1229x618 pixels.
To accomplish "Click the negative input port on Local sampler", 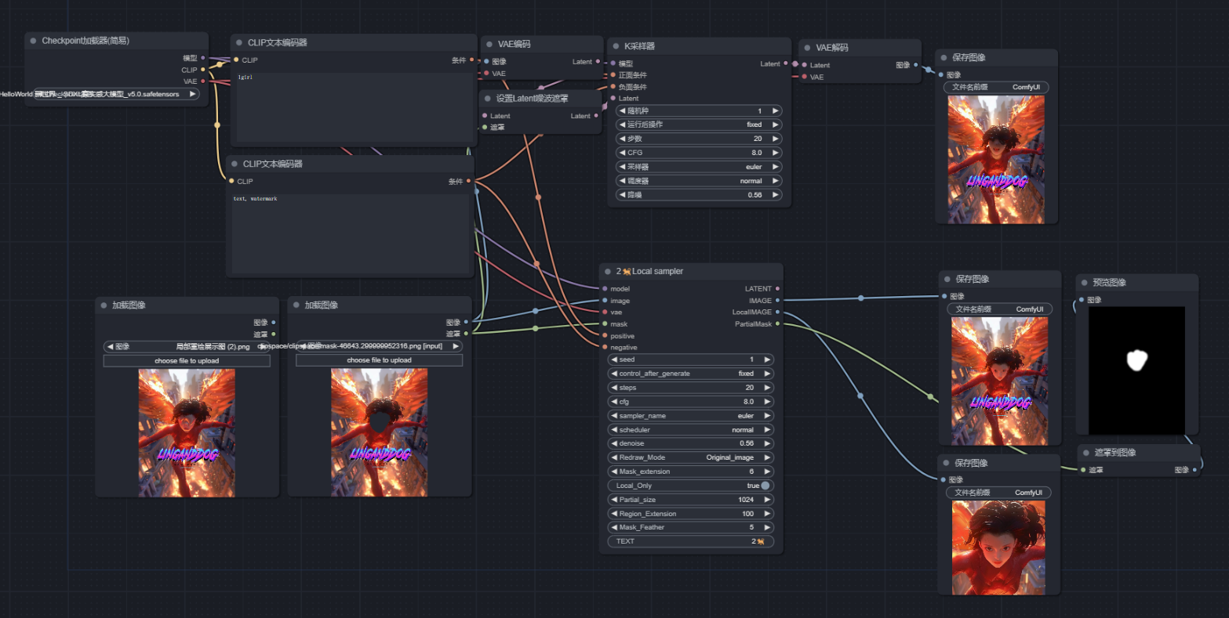I will 605,347.
